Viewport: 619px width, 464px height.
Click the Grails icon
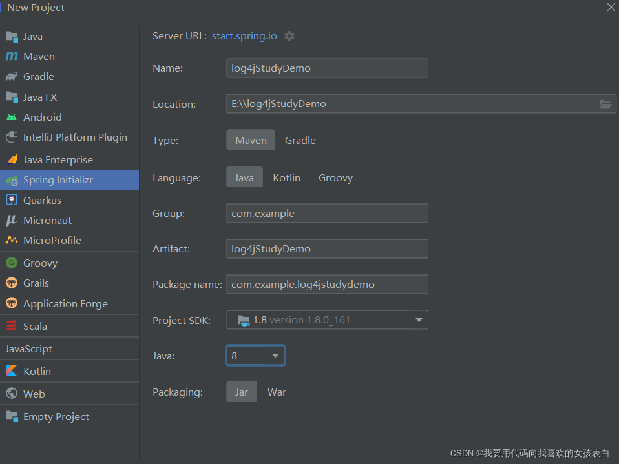click(x=12, y=283)
